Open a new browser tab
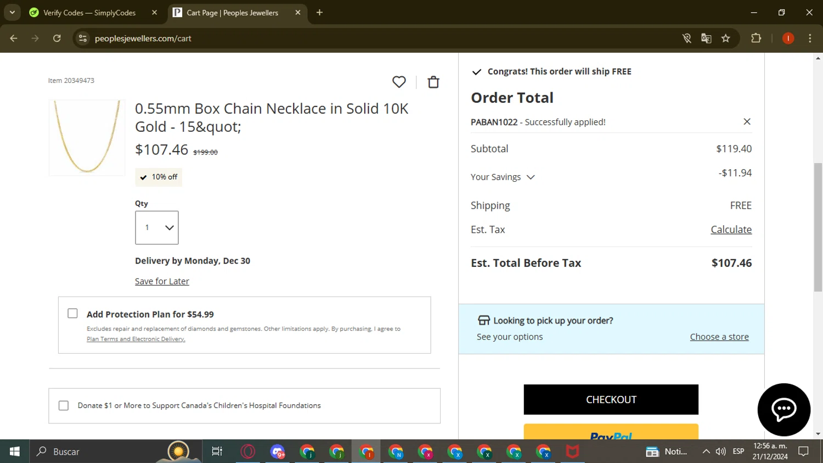Screen dimensions: 823x463 coord(319,12)
